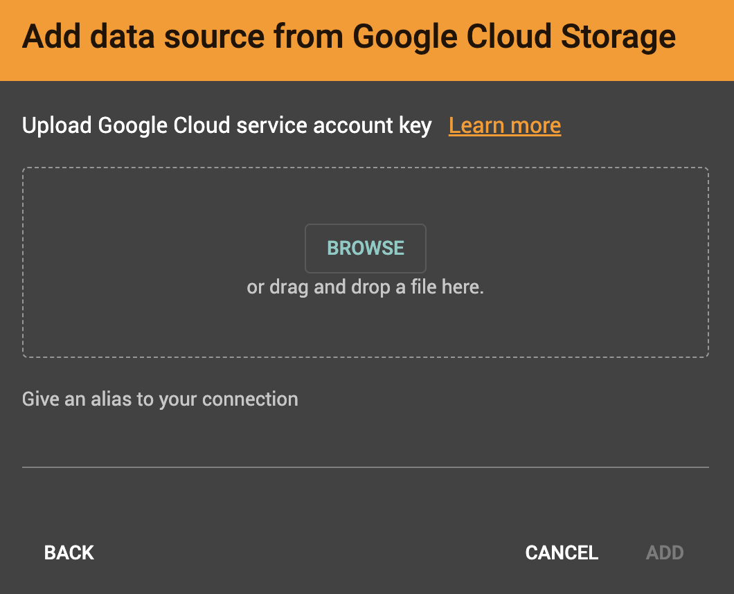734x594 pixels.
Task: Click the greyed-out ADD button
Action: click(664, 552)
